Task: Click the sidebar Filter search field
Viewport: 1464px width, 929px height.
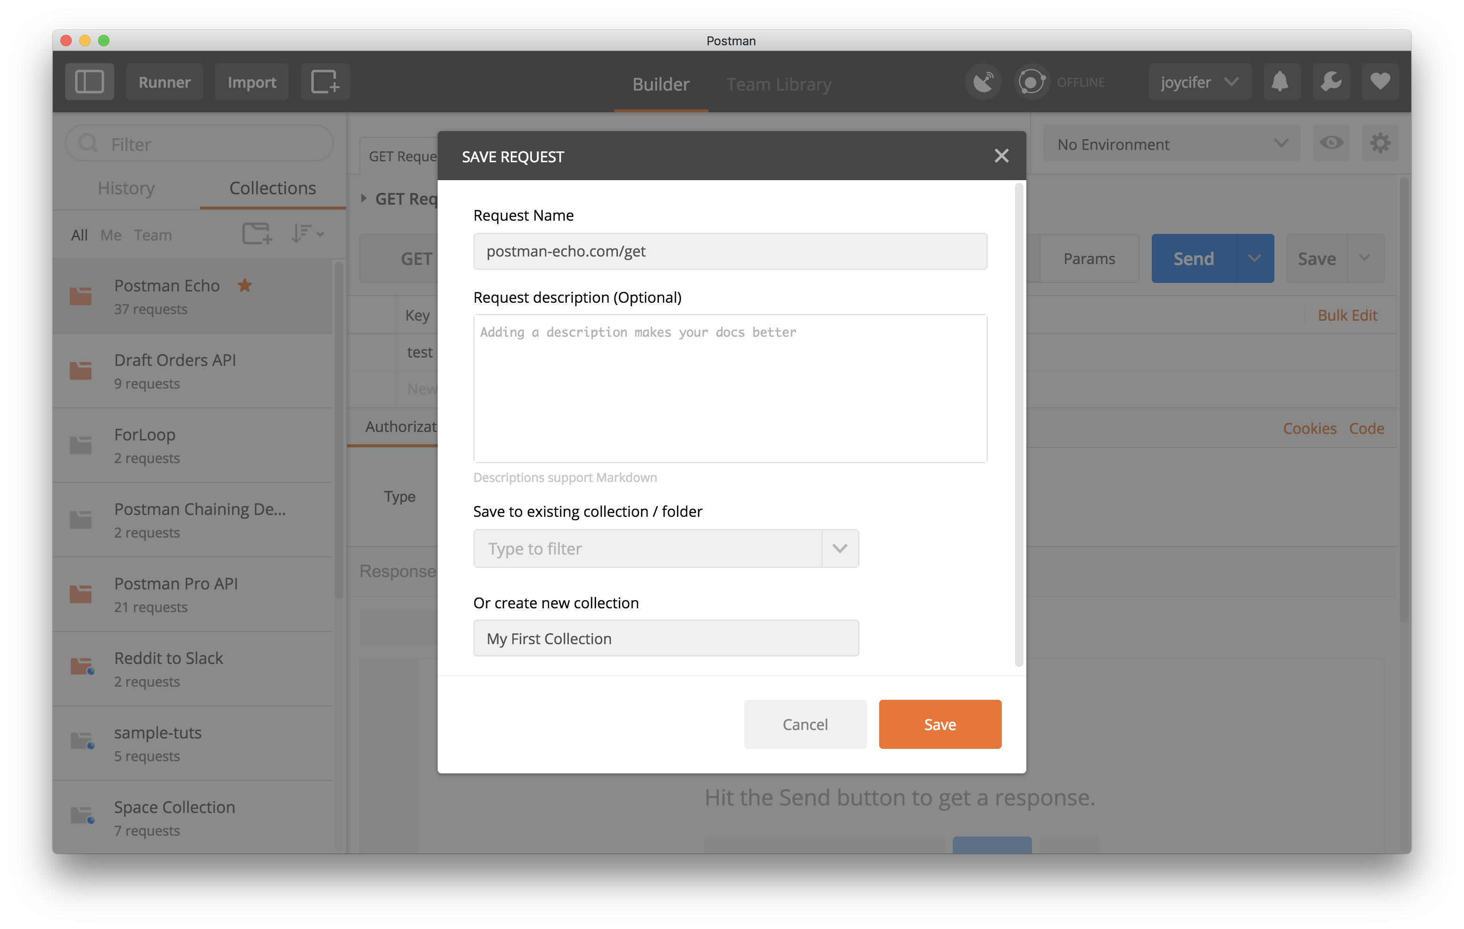Action: point(200,143)
